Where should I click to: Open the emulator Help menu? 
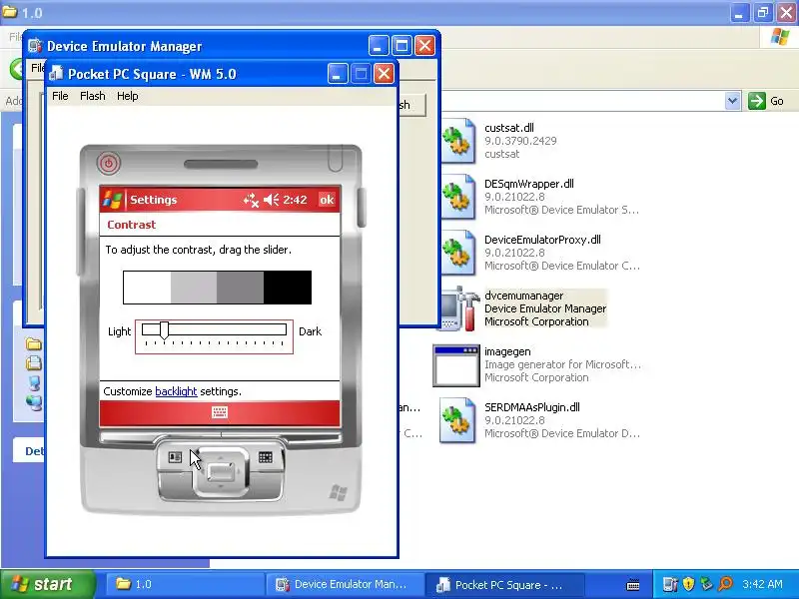pos(128,96)
